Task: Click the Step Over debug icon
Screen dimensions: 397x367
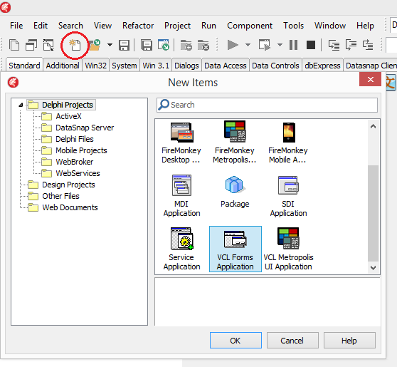Action: click(x=351, y=45)
